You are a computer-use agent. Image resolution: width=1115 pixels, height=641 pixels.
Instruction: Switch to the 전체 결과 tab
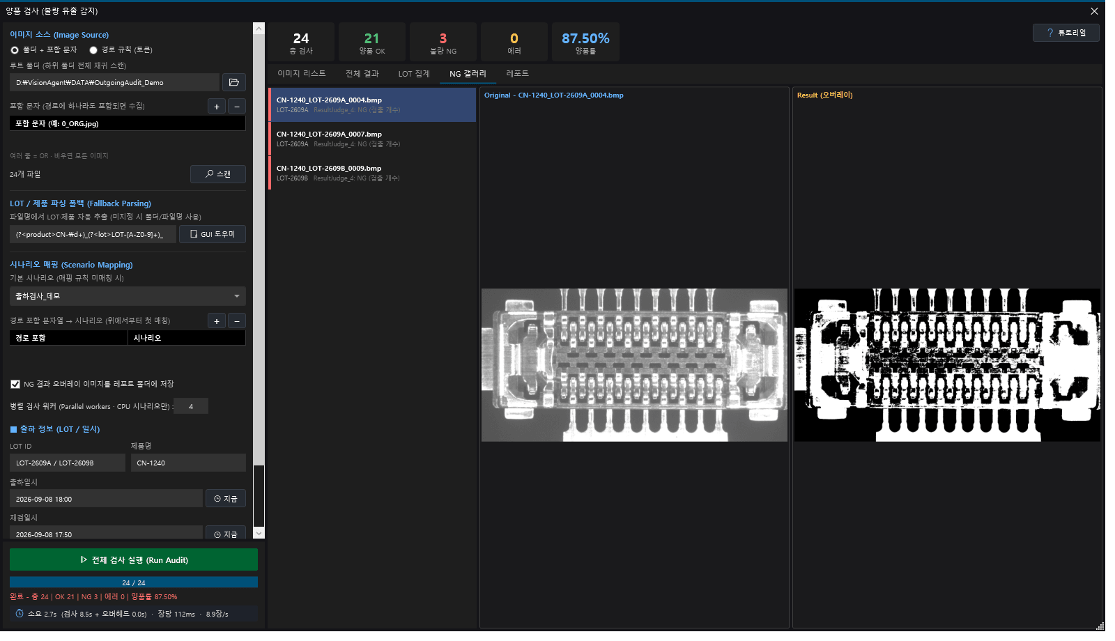362,74
